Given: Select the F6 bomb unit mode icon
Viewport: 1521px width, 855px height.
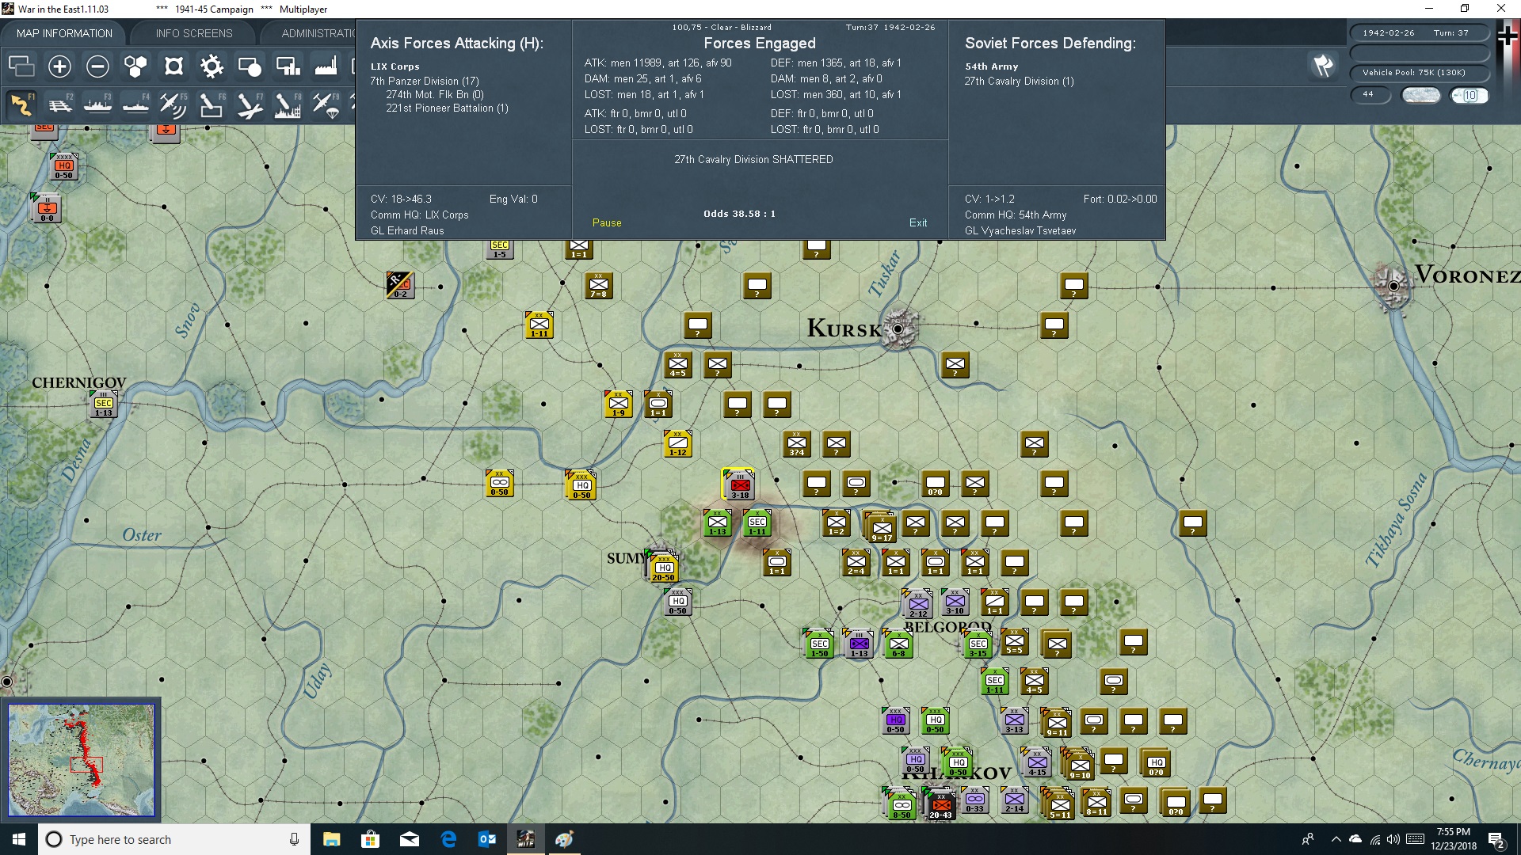Looking at the screenshot, I should click(211, 105).
